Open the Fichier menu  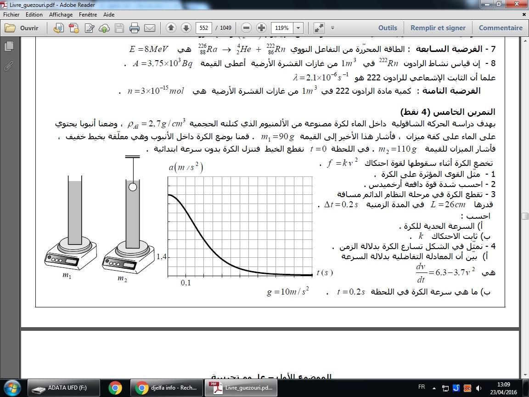click(x=11, y=15)
